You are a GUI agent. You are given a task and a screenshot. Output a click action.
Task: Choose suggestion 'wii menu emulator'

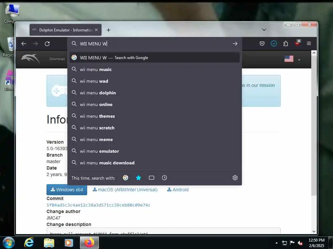click(x=154, y=151)
